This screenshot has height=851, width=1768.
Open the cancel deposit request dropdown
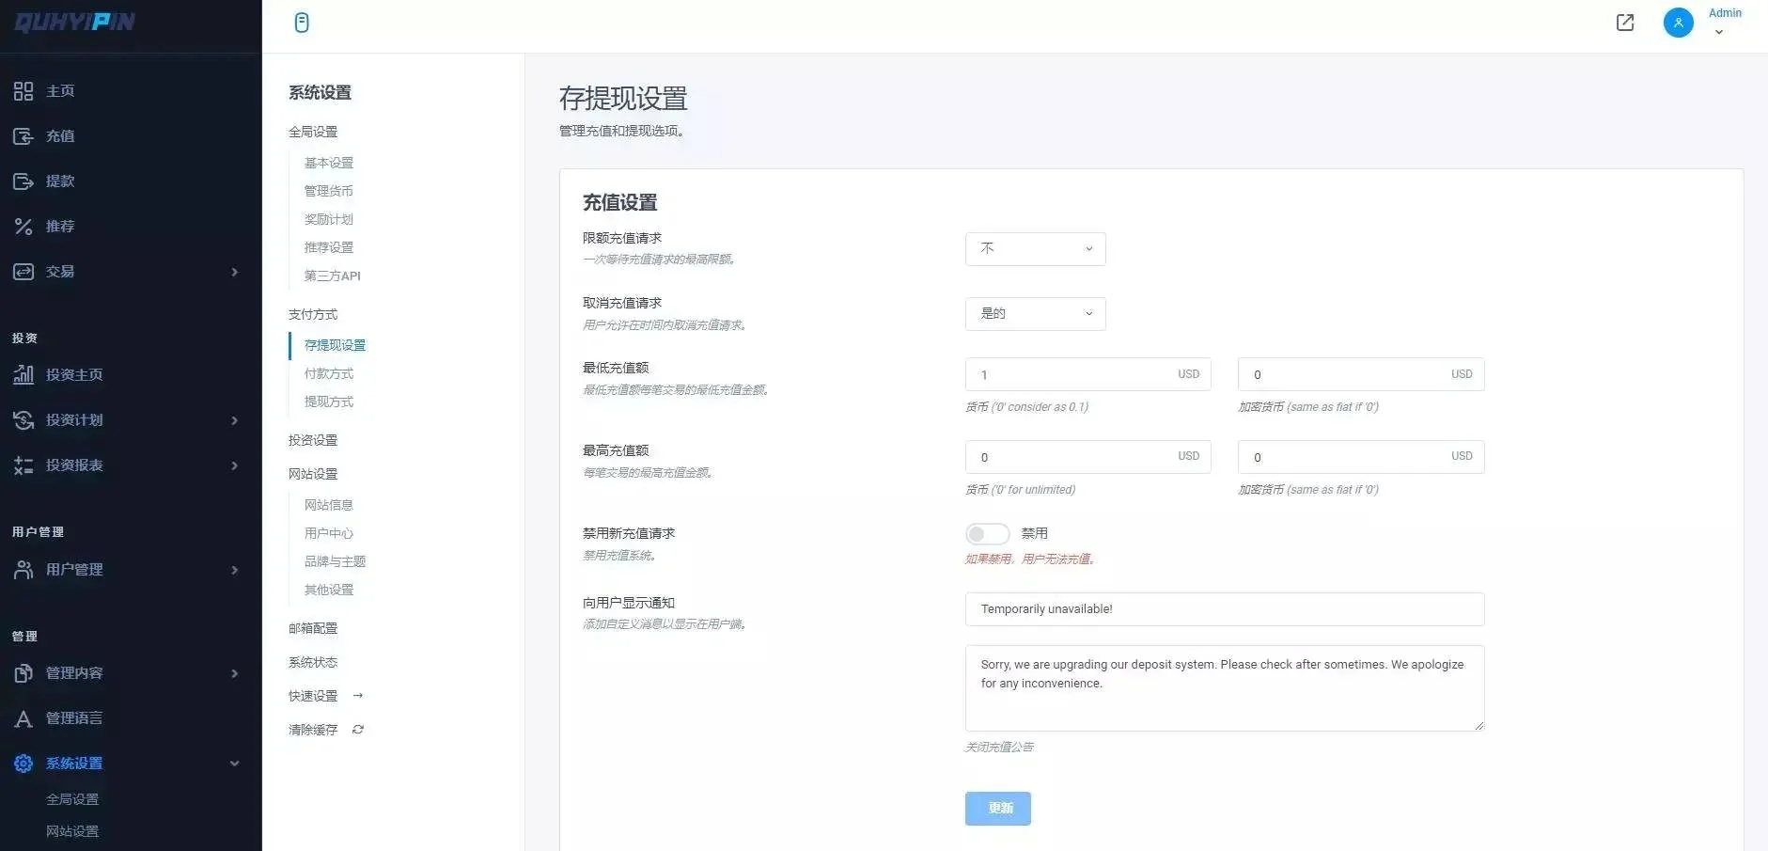(x=1035, y=314)
